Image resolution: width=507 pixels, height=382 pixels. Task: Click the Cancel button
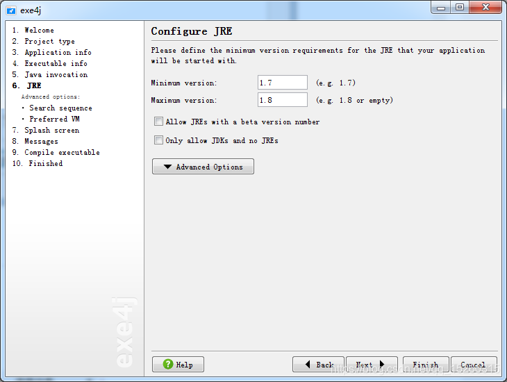pyautogui.click(x=474, y=364)
